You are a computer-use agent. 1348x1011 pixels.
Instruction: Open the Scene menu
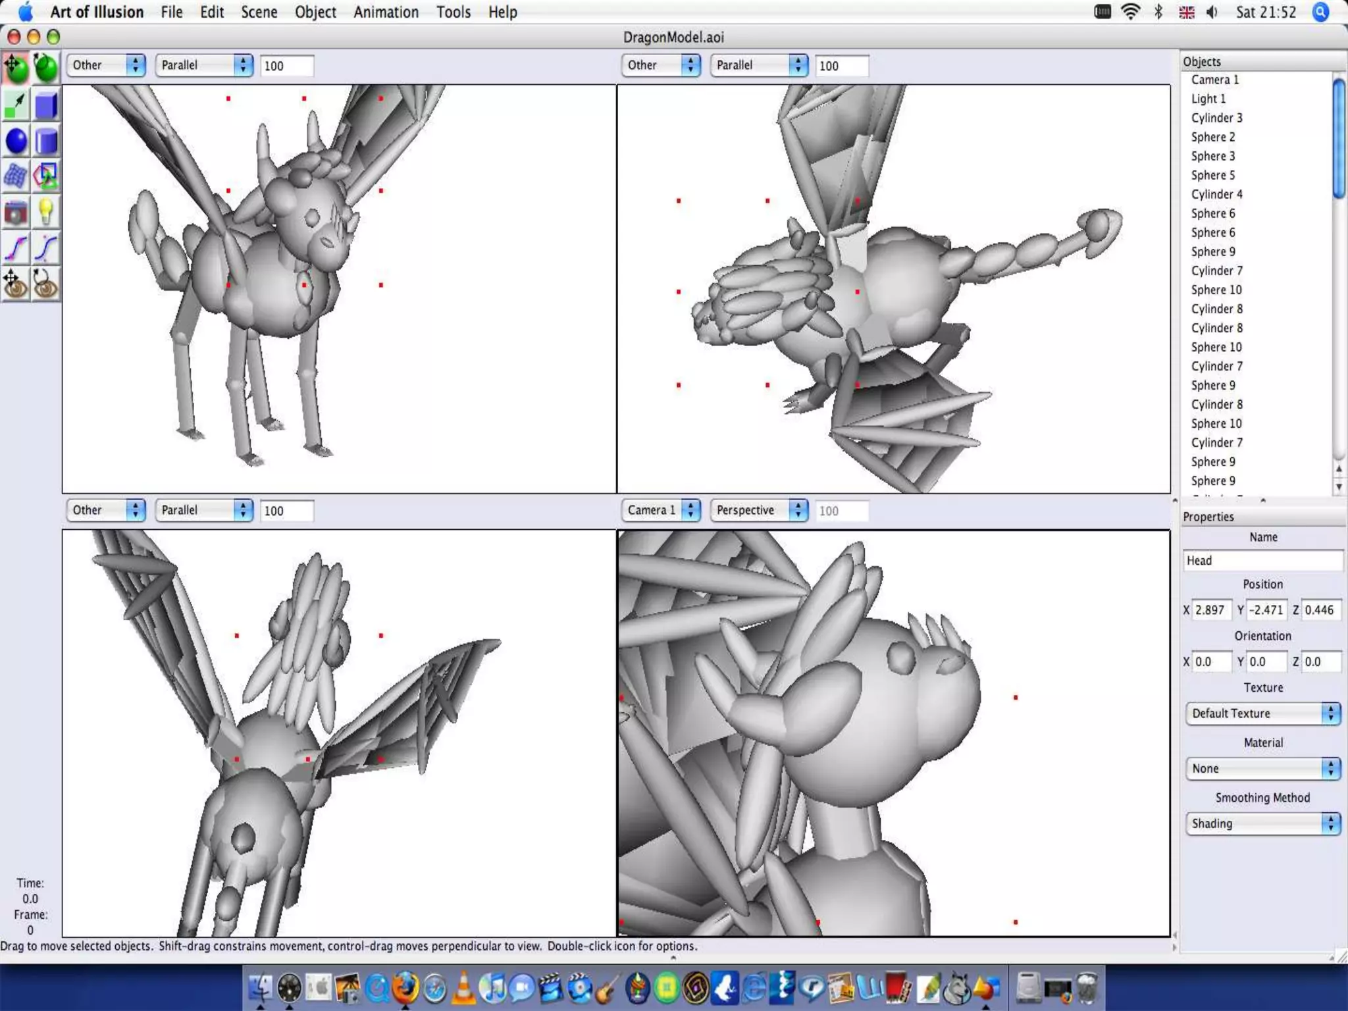pyautogui.click(x=259, y=12)
